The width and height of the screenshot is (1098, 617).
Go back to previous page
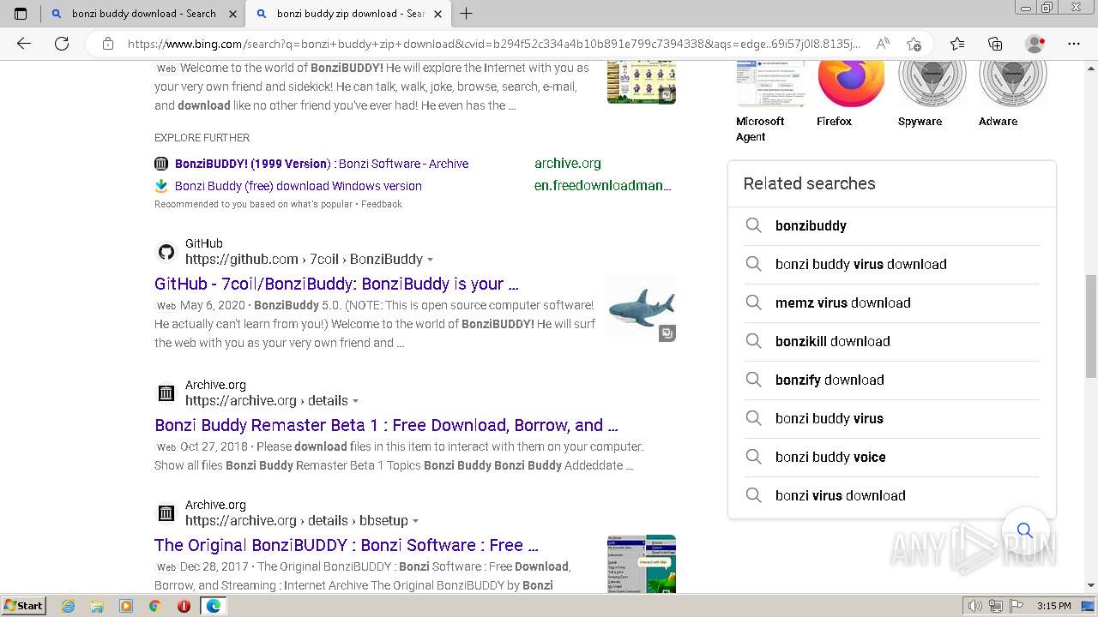[x=24, y=44]
